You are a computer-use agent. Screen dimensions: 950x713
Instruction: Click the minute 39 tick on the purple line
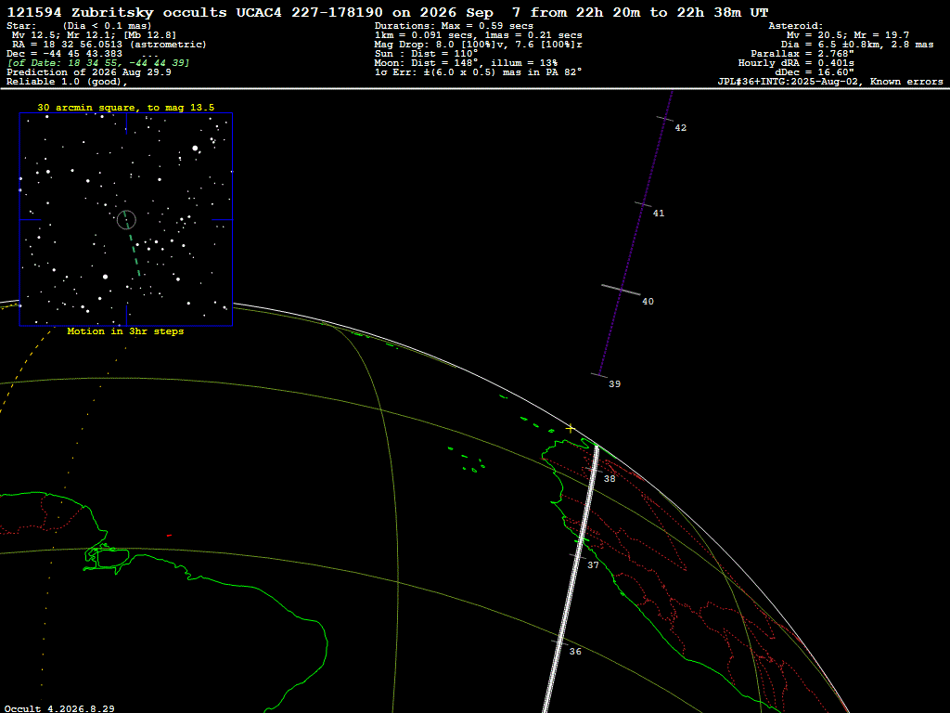click(599, 375)
